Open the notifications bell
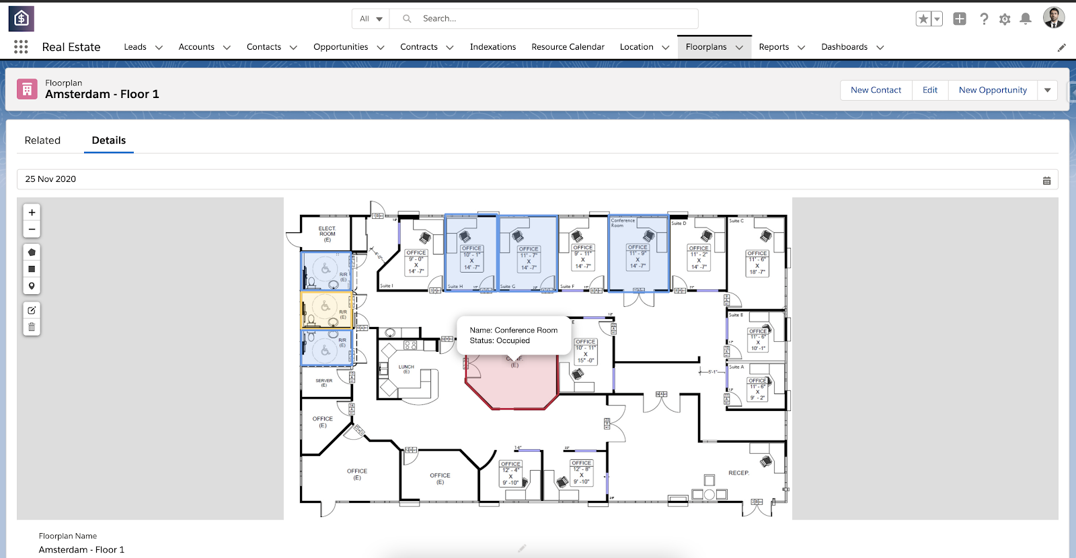The width and height of the screenshot is (1076, 558). pos(1025,19)
